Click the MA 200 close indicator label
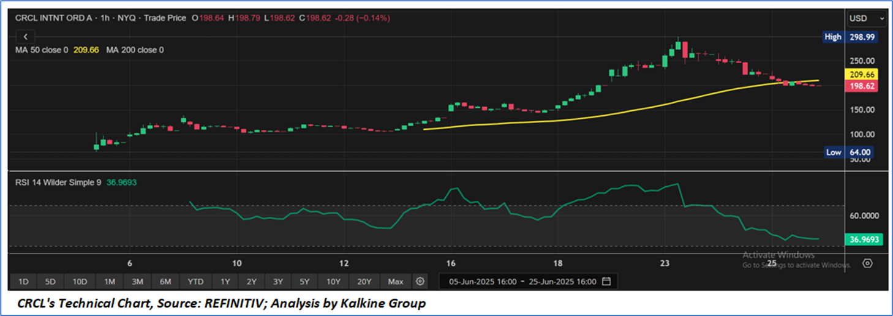The image size is (893, 316). click(x=135, y=50)
